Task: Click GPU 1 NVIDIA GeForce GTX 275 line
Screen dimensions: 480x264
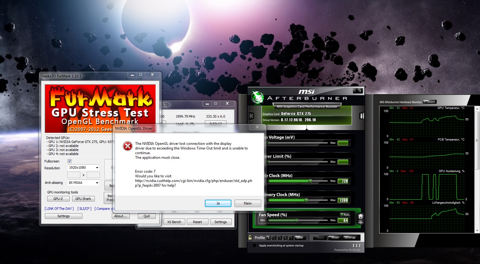Action: click(x=80, y=142)
